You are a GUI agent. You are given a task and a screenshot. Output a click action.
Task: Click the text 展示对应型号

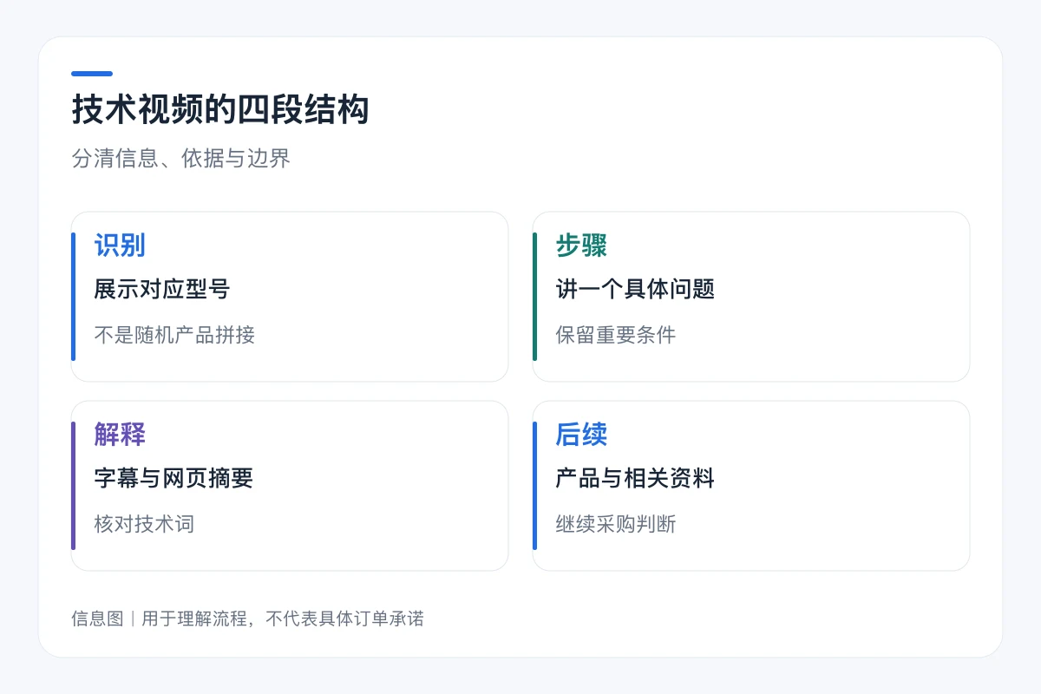[x=162, y=290]
